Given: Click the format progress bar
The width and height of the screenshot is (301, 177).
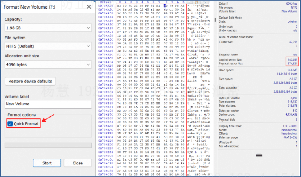Looking at the screenshot, I should [x=48, y=146].
